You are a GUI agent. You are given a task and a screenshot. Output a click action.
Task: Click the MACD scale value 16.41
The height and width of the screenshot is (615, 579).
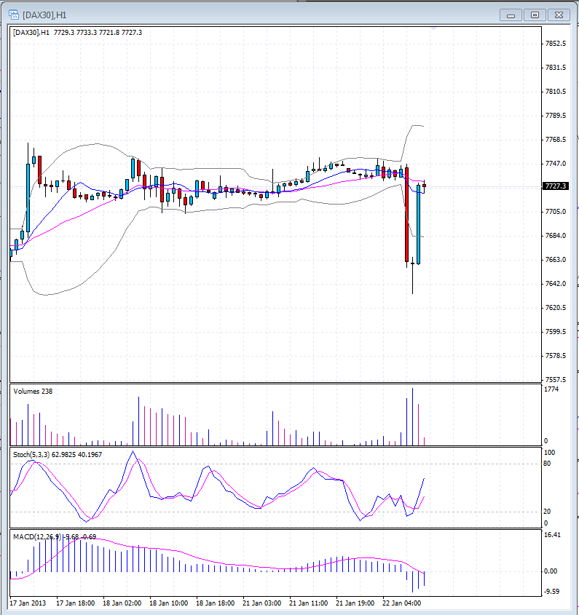[x=553, y=535]
